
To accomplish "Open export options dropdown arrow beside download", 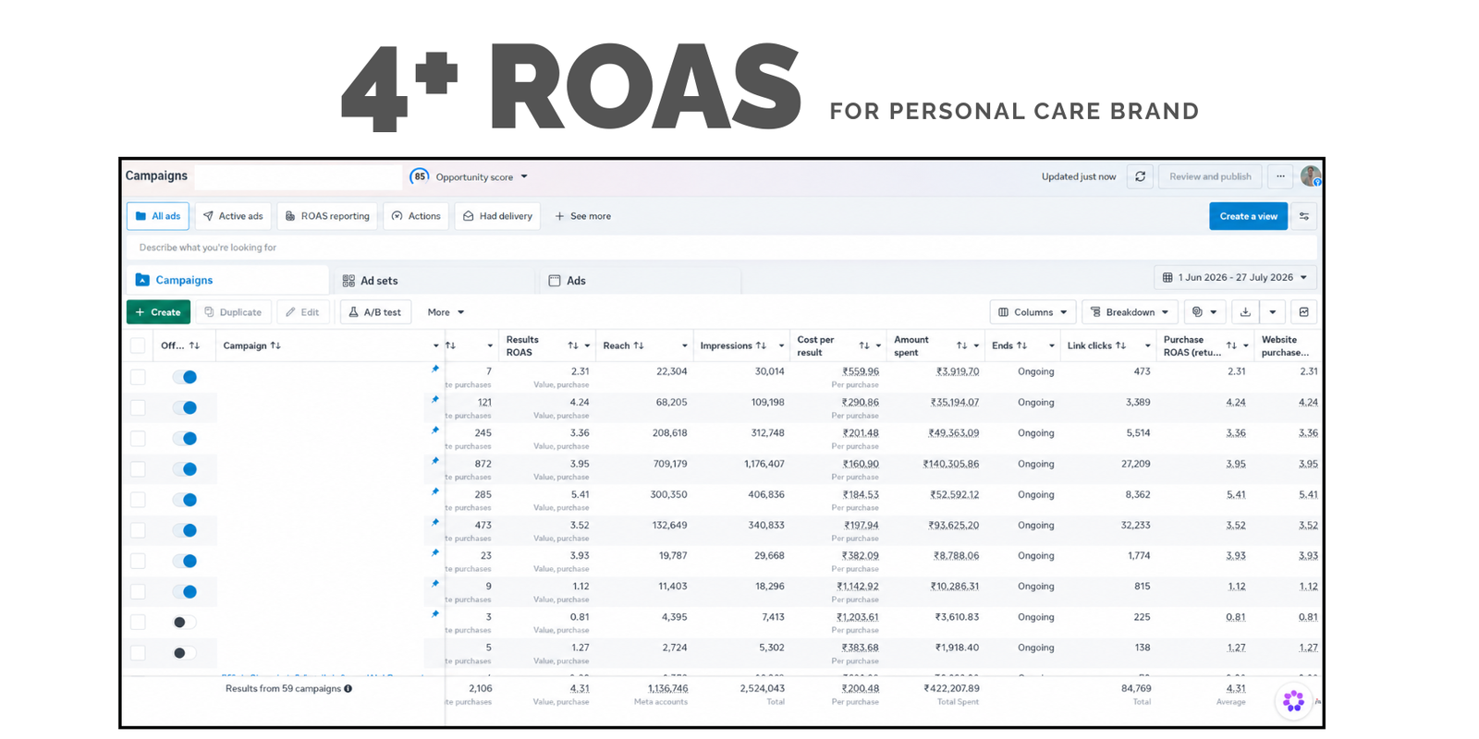I will [x=1272, y=312].
